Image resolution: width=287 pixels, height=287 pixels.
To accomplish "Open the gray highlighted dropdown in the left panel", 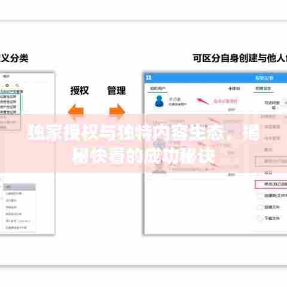I will (x=20, y=187).
